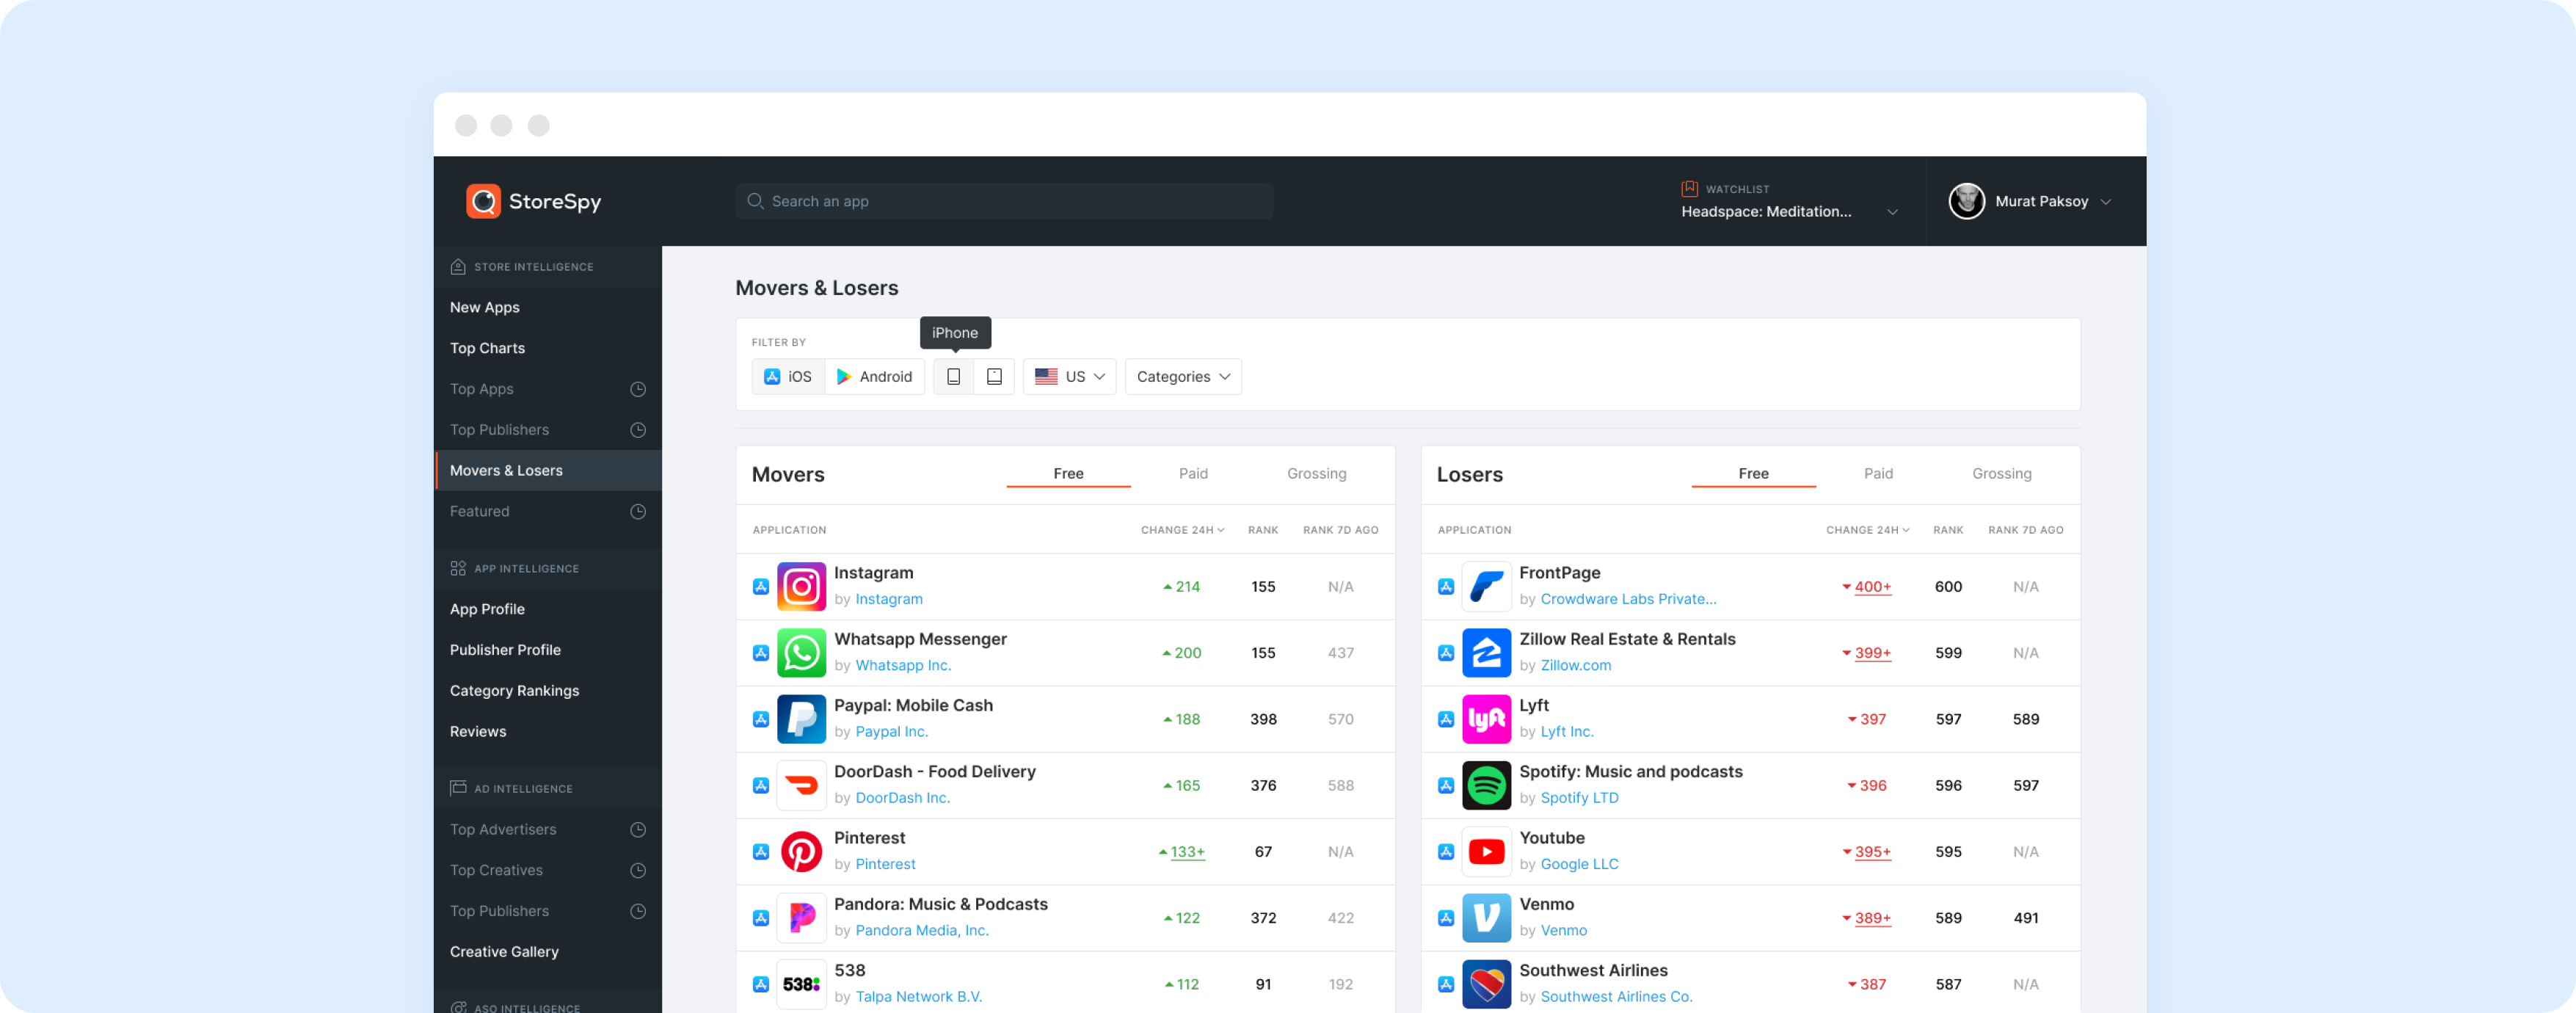The image size is (2576, 1013).
Task: Click the Whatsapp Messenger app icon
Action: point(801,652)
